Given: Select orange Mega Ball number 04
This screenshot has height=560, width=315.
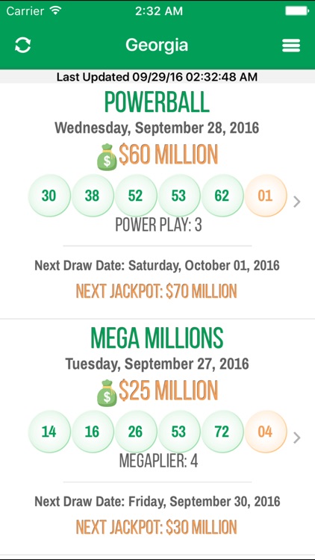Looking at the screenshot, I should pyautogui.click(x=265, y=432).
